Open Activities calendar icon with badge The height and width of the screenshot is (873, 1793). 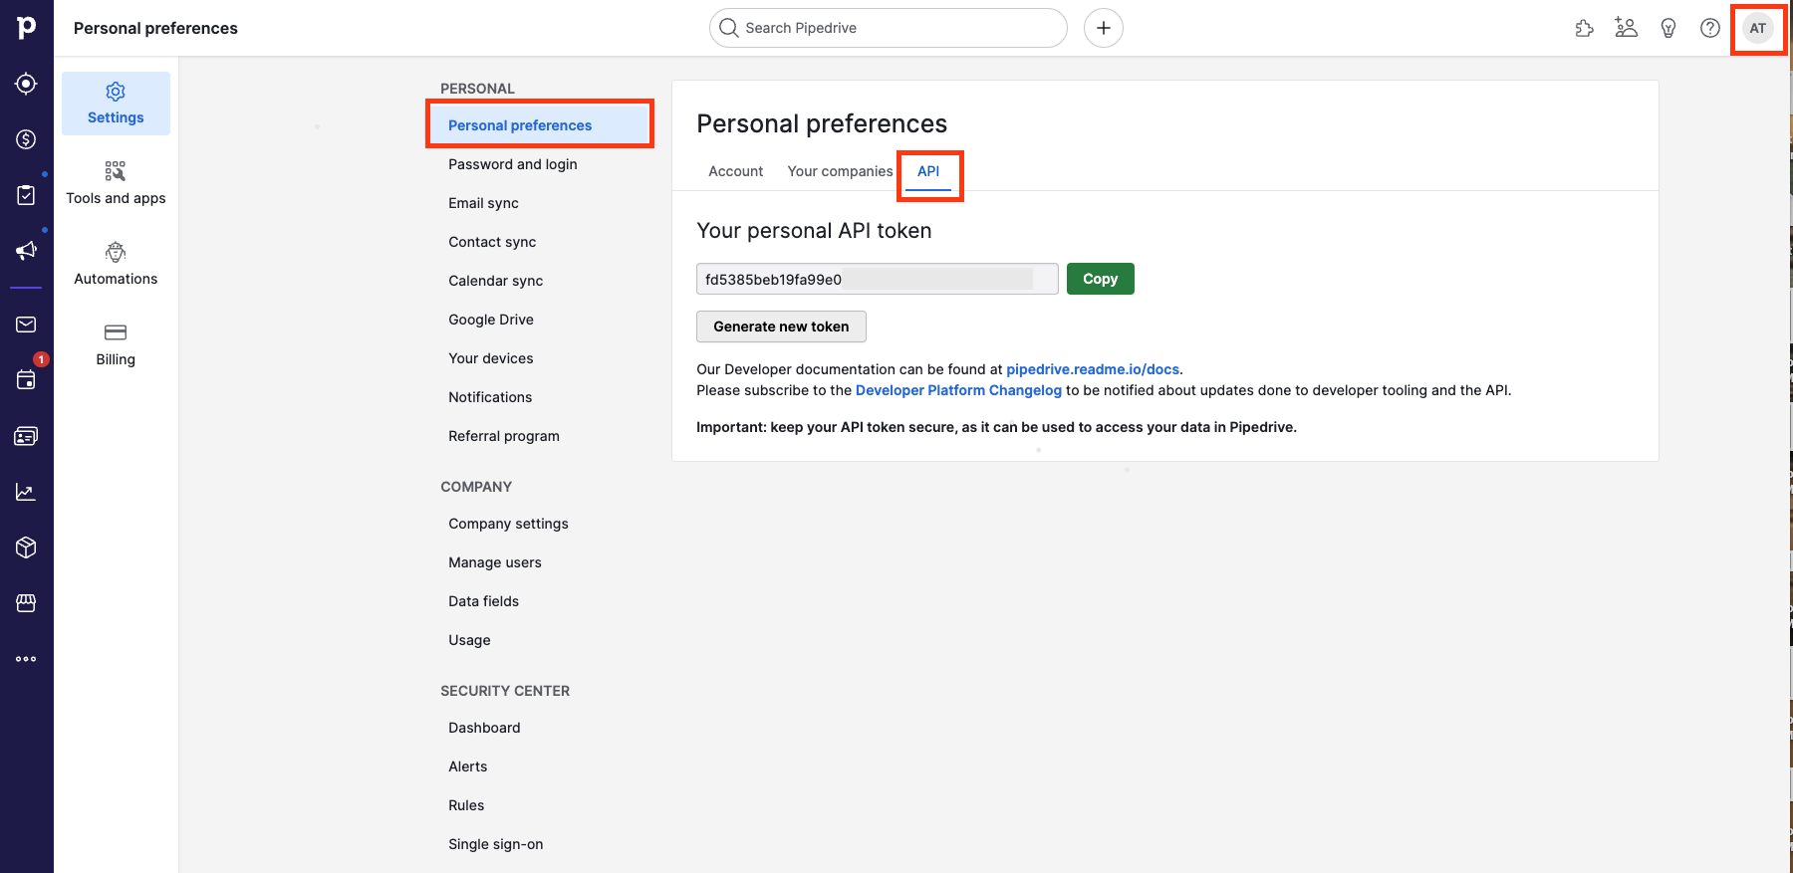27,379
